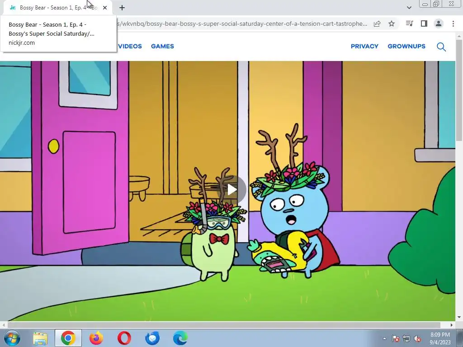Toggle the Chrome side panel
Viewport: 463px width, 347px height.
pos(424,23)
